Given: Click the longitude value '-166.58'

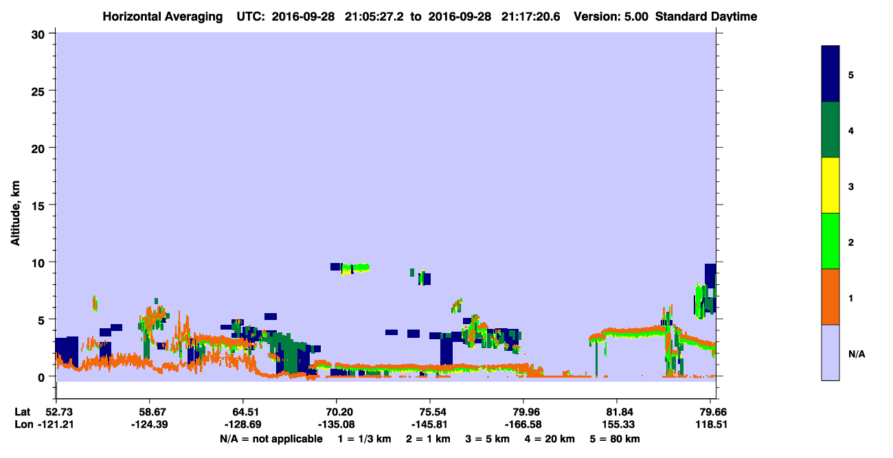Looking at the screenshot, I should (523, 424).
